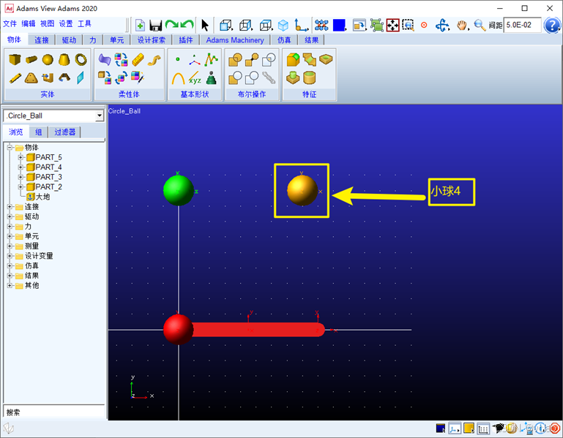
Task: Create a new model from toolbar
Action: pyautogui.click(x=140, y=25)
